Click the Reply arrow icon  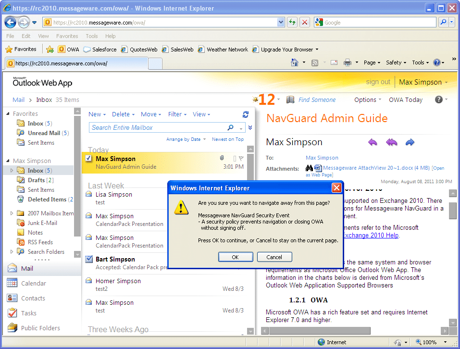373,143
